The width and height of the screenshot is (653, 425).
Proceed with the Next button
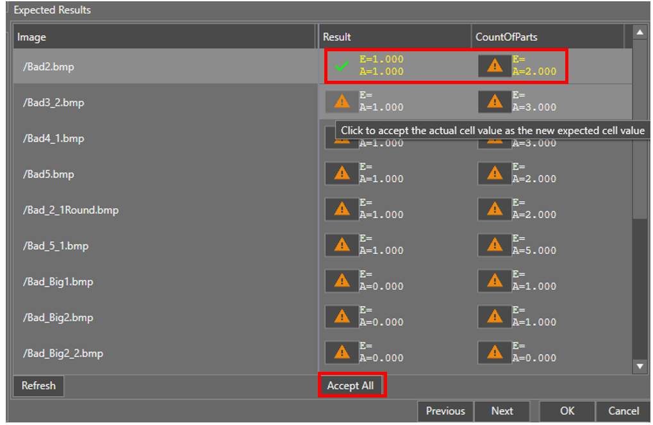502,411
